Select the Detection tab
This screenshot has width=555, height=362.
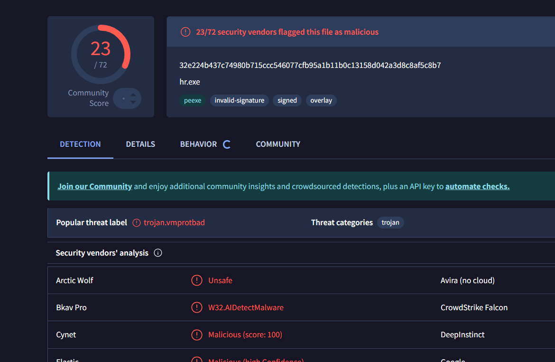tap(80, 144)
